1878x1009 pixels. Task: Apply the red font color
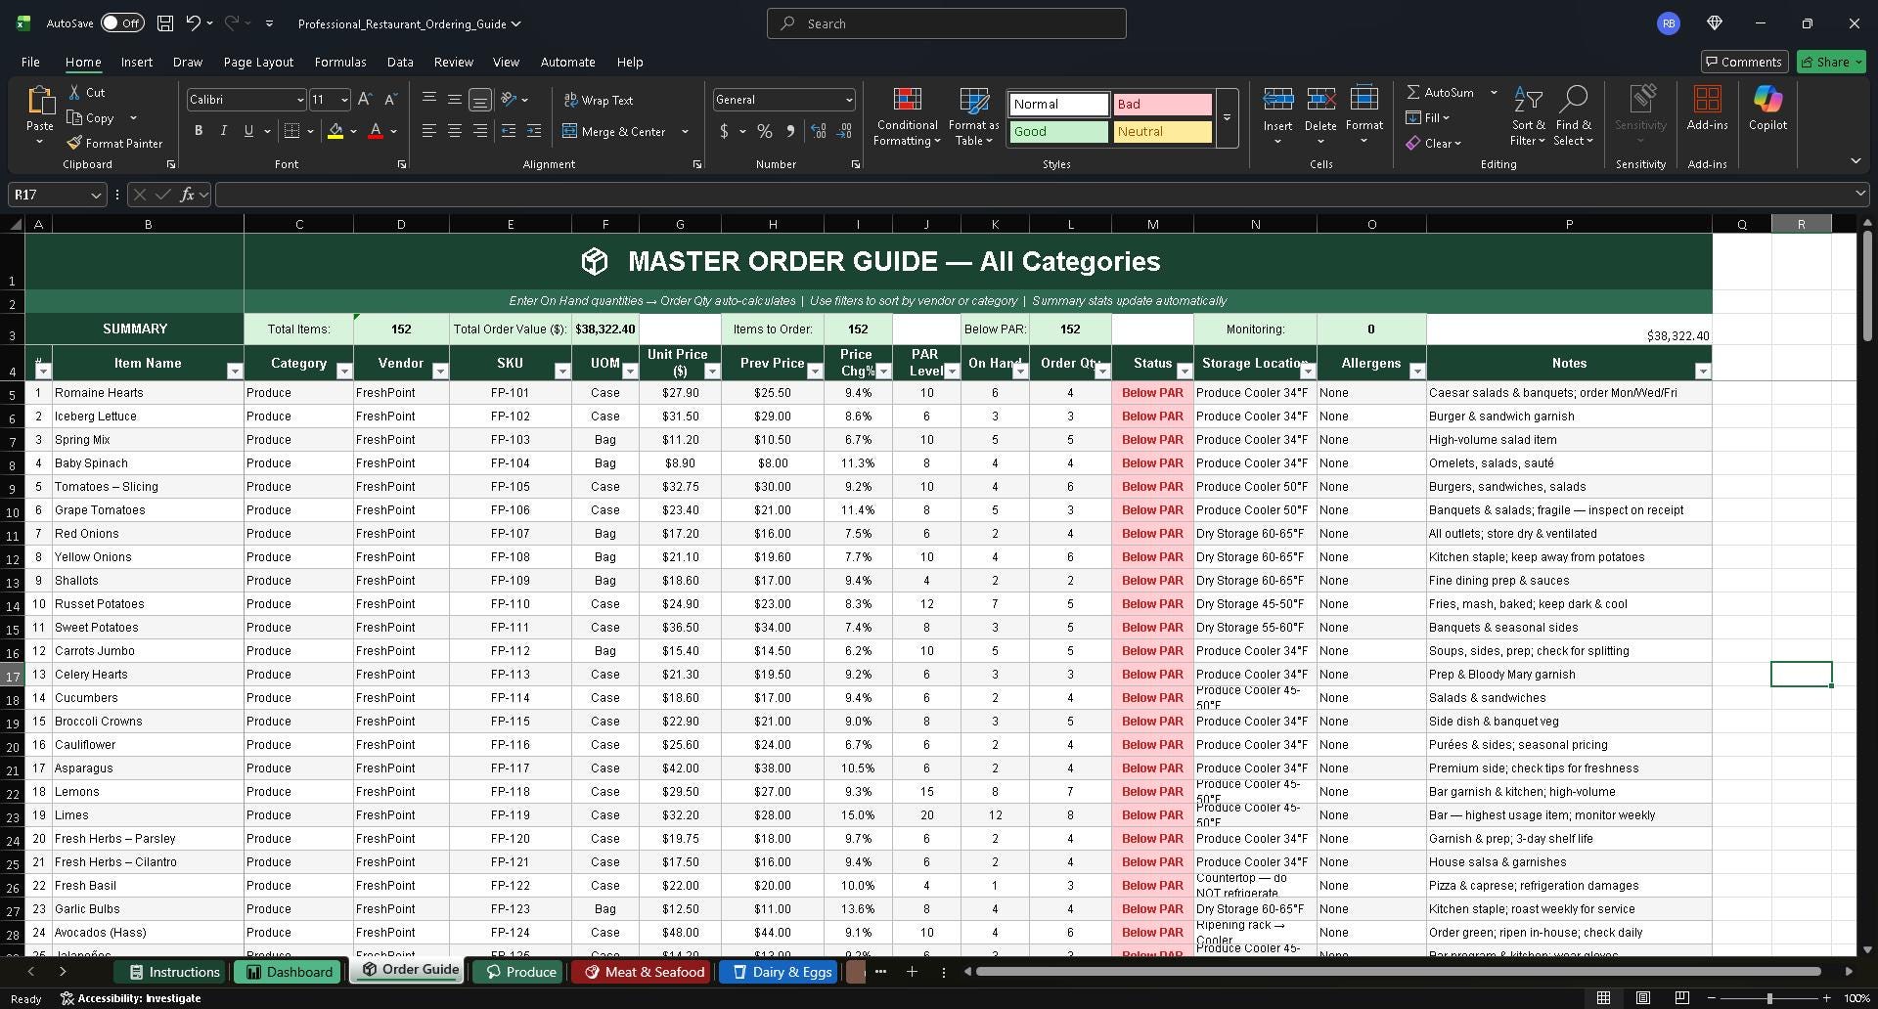(x=376, y=131)
